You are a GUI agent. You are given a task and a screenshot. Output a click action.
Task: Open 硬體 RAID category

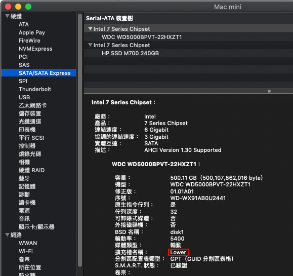point(31,170)
